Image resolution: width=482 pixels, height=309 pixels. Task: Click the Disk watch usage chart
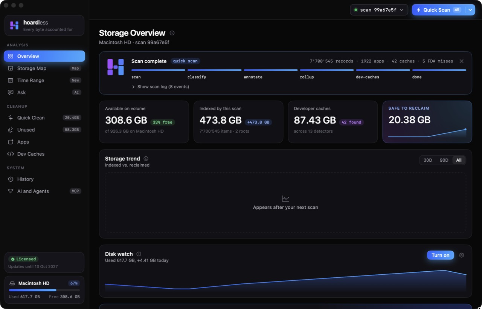[285, 281]
